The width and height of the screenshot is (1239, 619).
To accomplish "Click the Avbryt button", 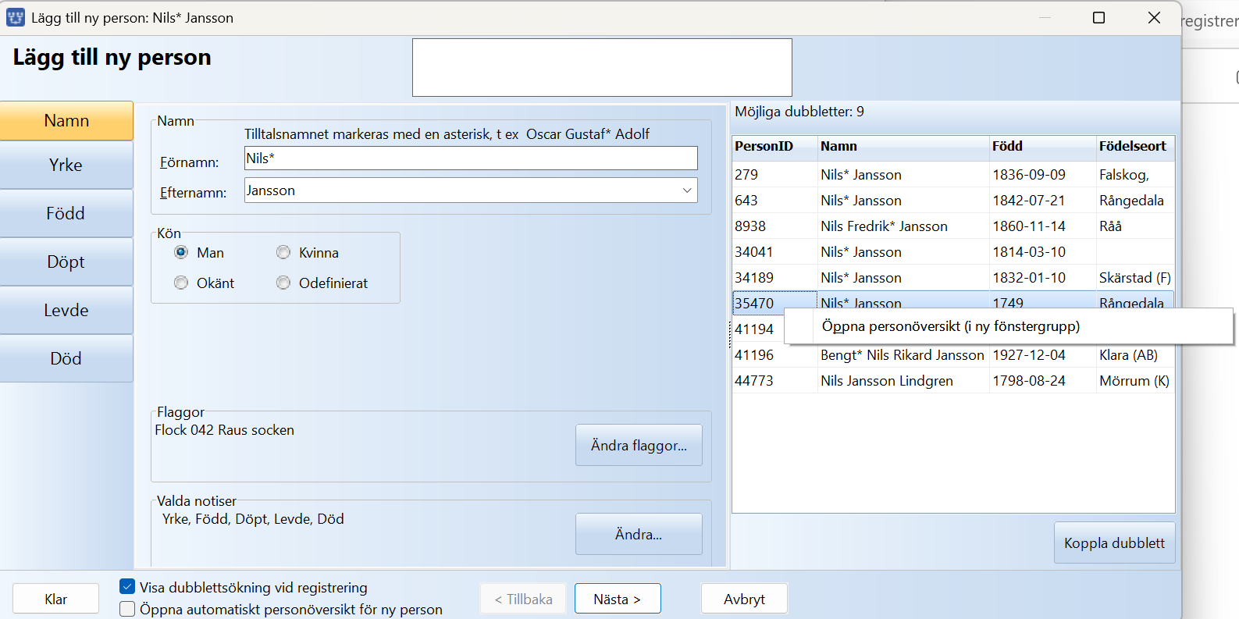I will pyautogui.click(x=744, y=599).
